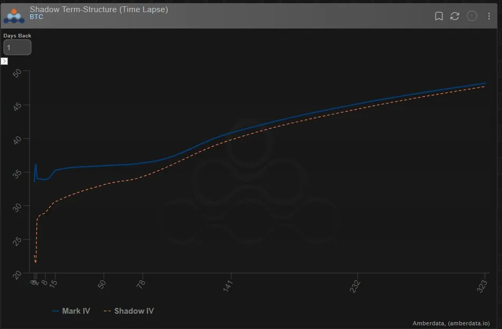Click the 78 x-axis tick label
This screenshot has height=329, width=502.
tap(141, 284)
